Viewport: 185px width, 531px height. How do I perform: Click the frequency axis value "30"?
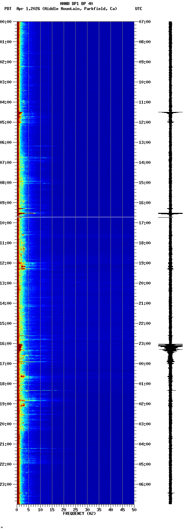tap(87, 510)
